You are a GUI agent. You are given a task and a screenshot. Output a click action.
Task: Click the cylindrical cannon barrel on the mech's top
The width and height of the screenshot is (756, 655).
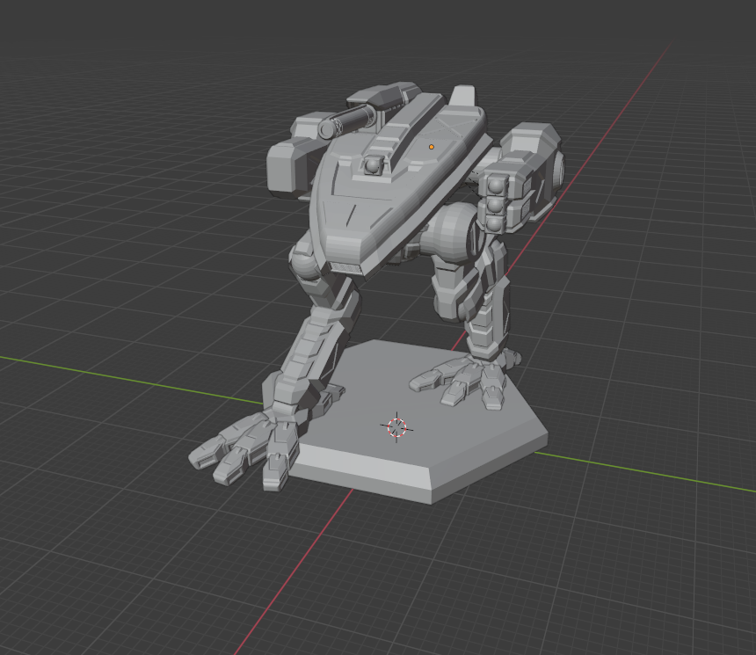click(345, 121)
